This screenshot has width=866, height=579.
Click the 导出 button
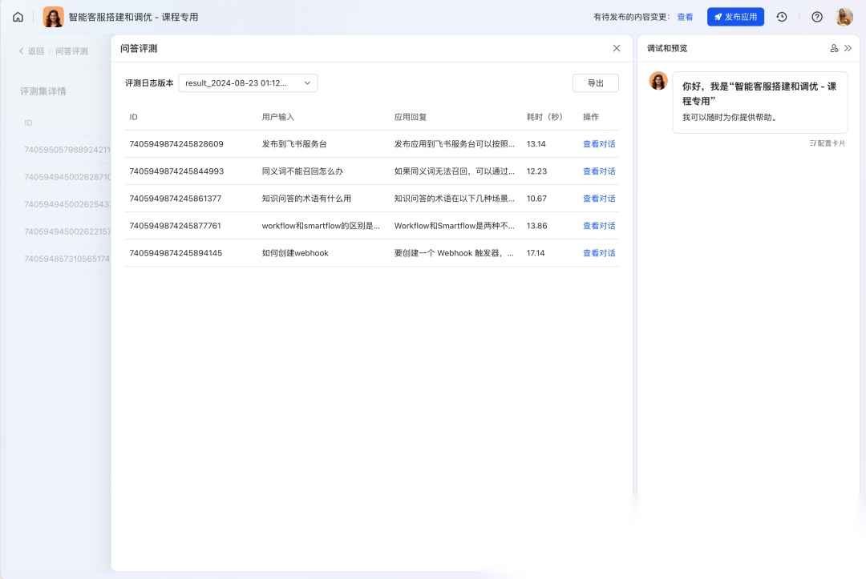coord(595,83)
